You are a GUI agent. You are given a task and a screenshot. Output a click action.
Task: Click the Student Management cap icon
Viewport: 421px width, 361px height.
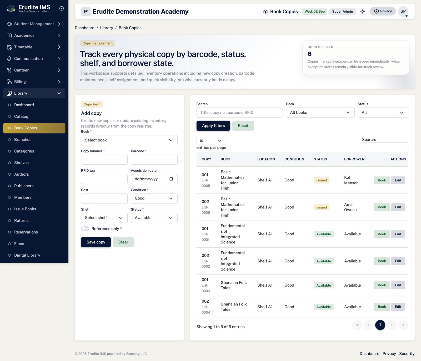tap(9, 24)
